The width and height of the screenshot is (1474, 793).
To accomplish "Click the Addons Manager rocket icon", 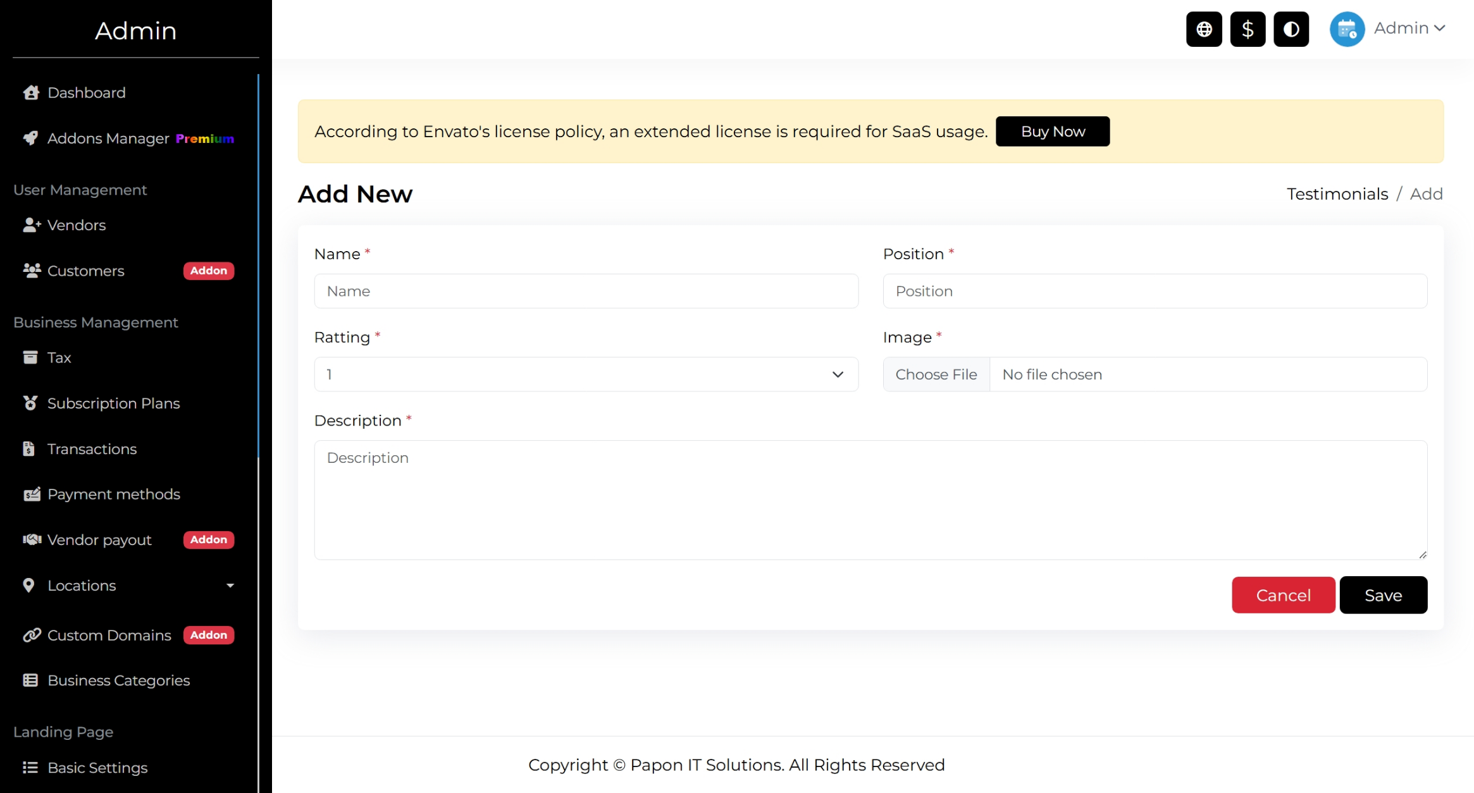I will [30, 138].
